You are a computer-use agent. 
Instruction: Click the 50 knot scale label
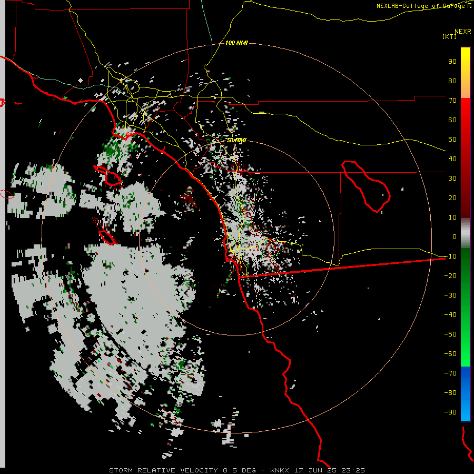tap(452, 140)
